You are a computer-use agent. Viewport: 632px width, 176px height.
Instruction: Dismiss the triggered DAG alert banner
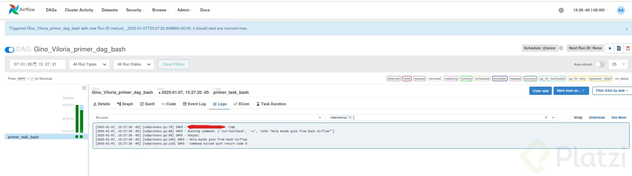pos(626,29)
